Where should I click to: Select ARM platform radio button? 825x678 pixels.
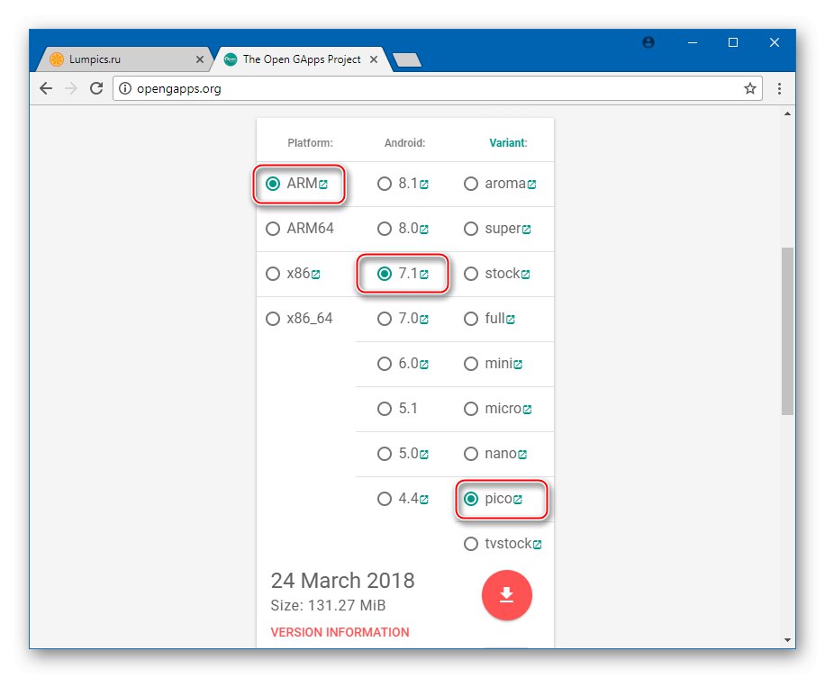(x=273, y=184)
